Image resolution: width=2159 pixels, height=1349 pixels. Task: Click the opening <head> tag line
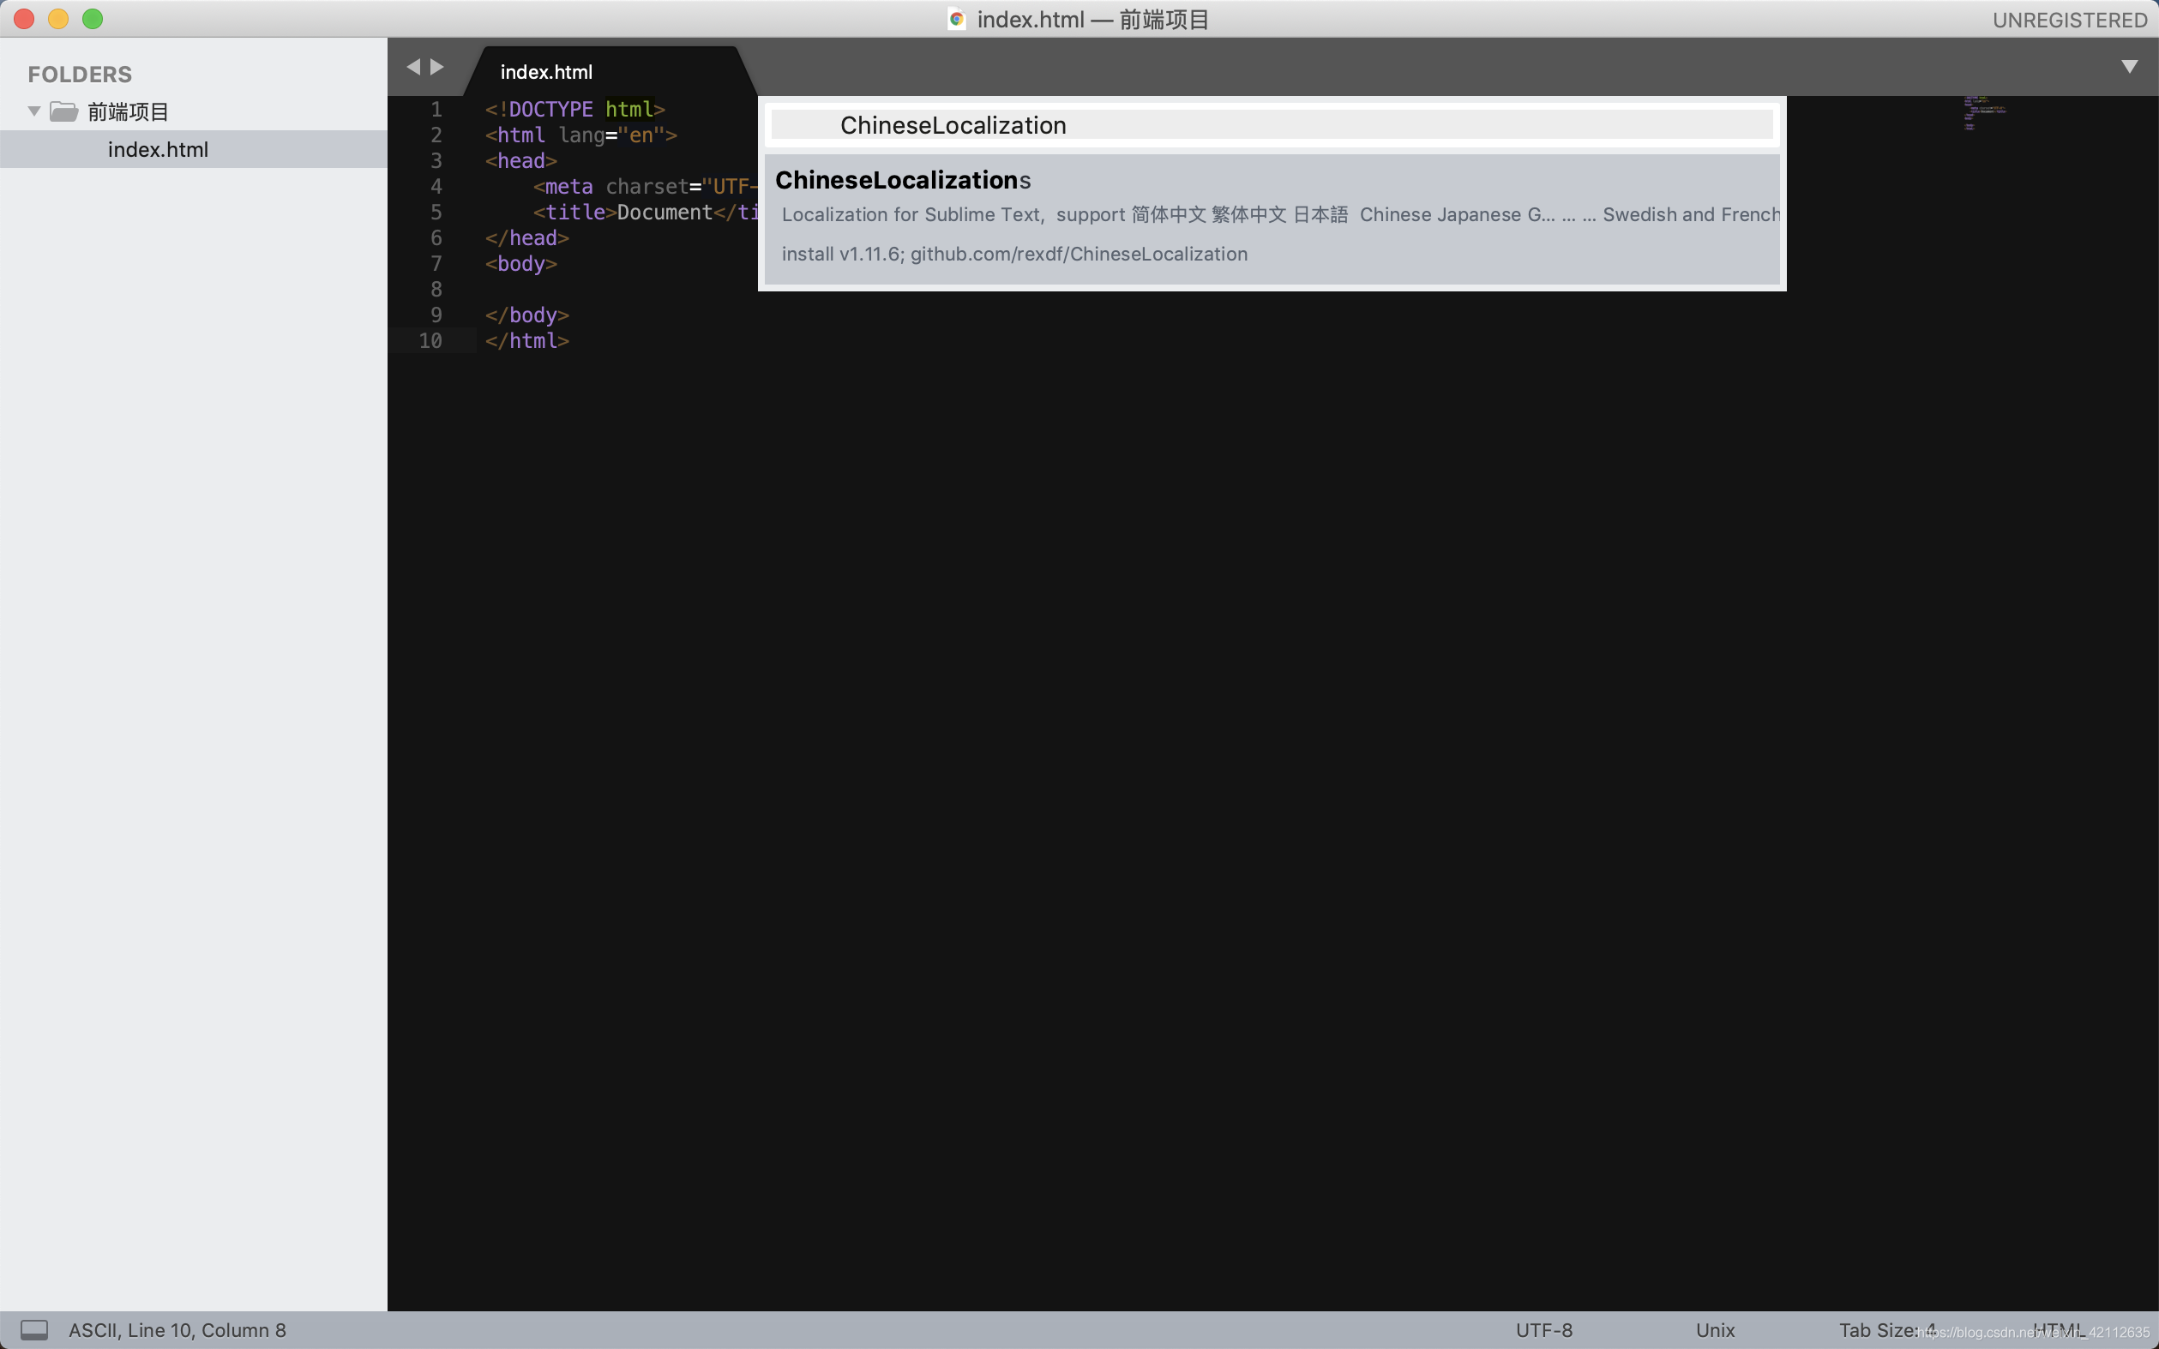coord(521,161)
